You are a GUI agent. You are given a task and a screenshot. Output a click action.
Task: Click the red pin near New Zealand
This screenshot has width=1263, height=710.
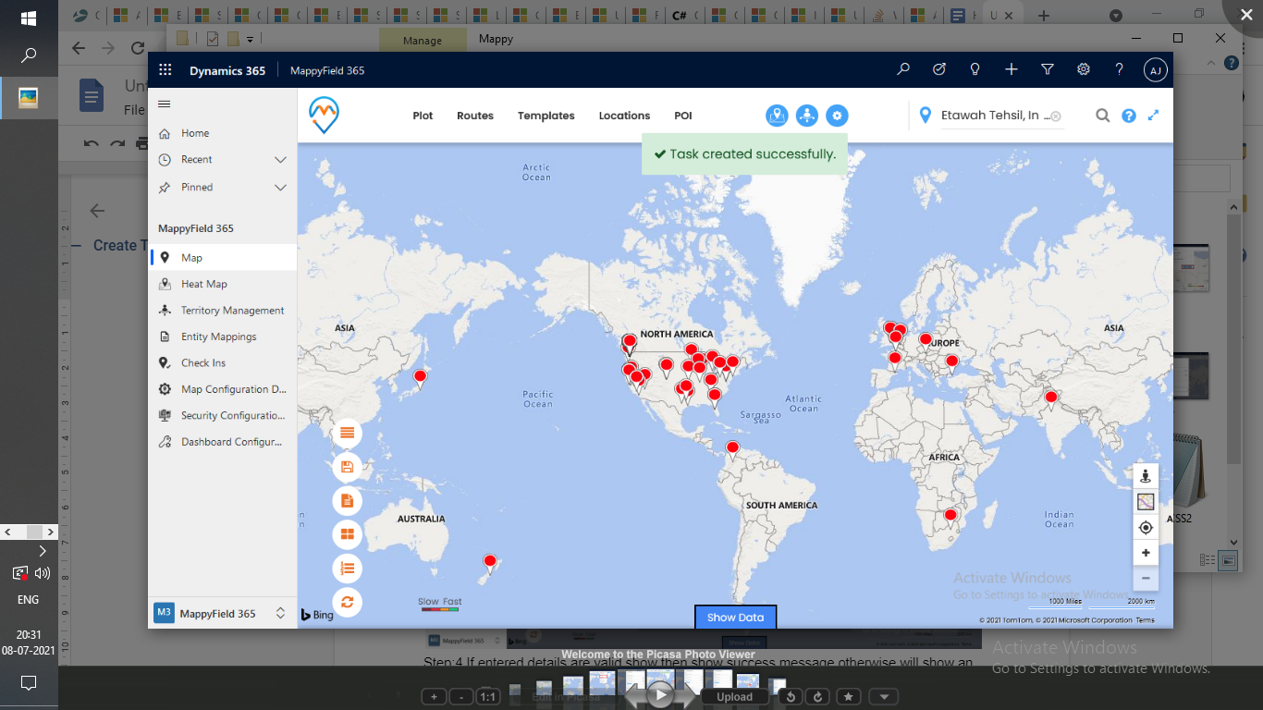(x=490, y=562)
